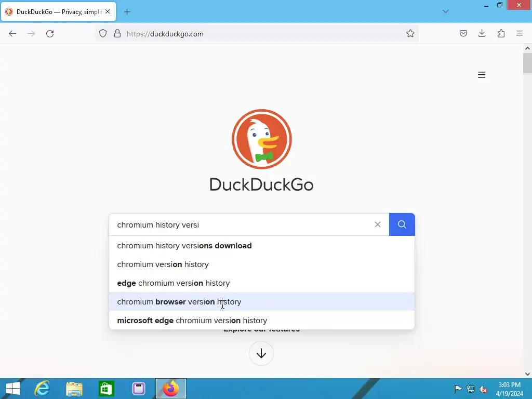Submit search with magnifier button
Screen dimensions: 532x399
click(402, 224)
